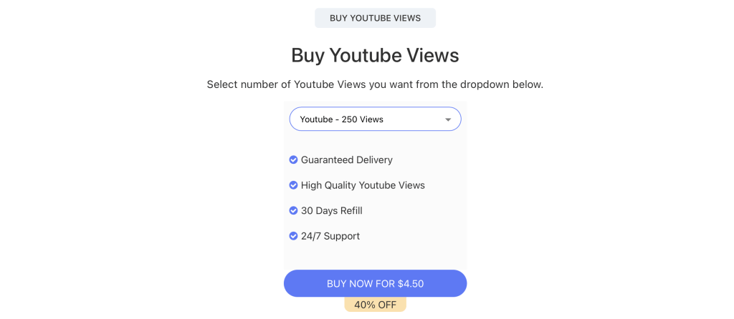Select the 'Youtube - 250 Views' option text
Screen dimensions: 734x319
pos(341,119)
